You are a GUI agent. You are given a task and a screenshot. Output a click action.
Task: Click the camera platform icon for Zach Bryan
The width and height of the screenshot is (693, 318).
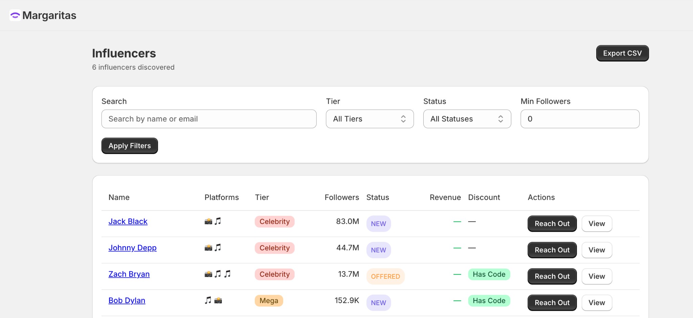pyautogui.click(x=208, y=274)
